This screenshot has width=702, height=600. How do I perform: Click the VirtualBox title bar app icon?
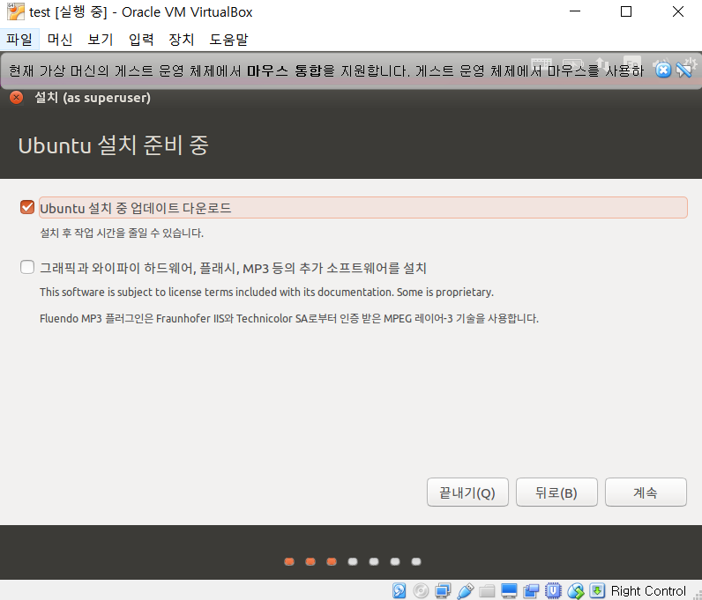click(x=15, y=11)
